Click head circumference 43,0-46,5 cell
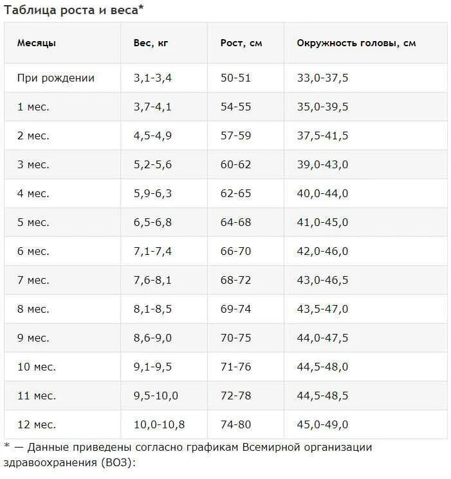 click(322, 280)
